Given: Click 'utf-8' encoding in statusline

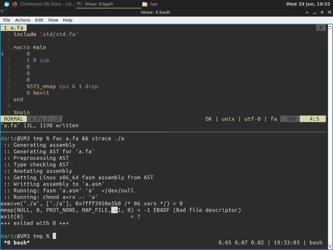Looking at the screenshot, I should [252, 119].
